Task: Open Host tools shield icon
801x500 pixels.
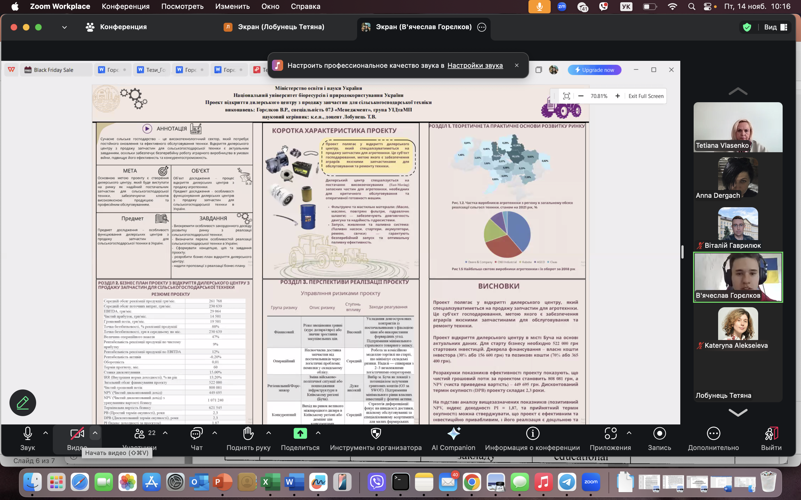Action: (x=376, y=434)
